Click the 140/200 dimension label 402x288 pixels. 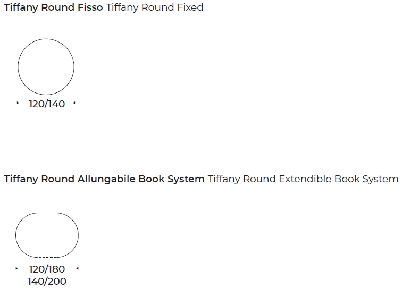pyautogui.click(x=47, y=281)
